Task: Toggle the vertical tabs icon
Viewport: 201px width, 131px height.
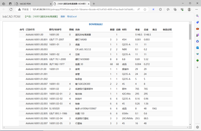Action: (10, 4)
